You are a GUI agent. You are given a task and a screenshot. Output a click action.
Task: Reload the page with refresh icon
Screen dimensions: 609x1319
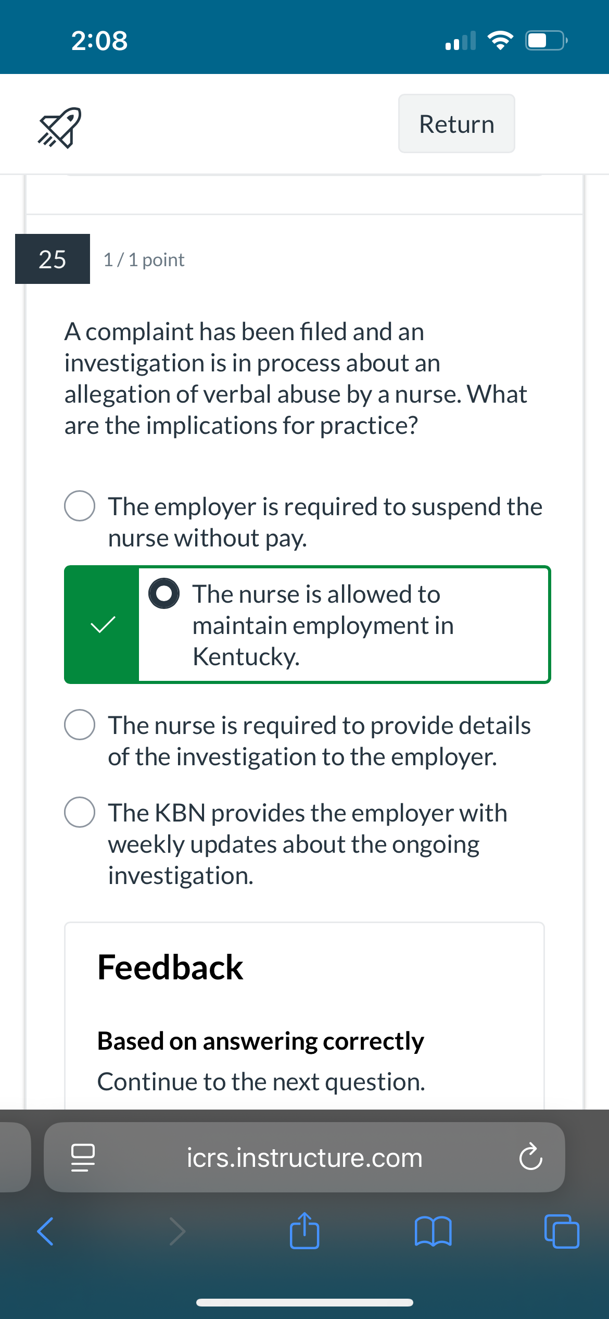pos(530,1157)
